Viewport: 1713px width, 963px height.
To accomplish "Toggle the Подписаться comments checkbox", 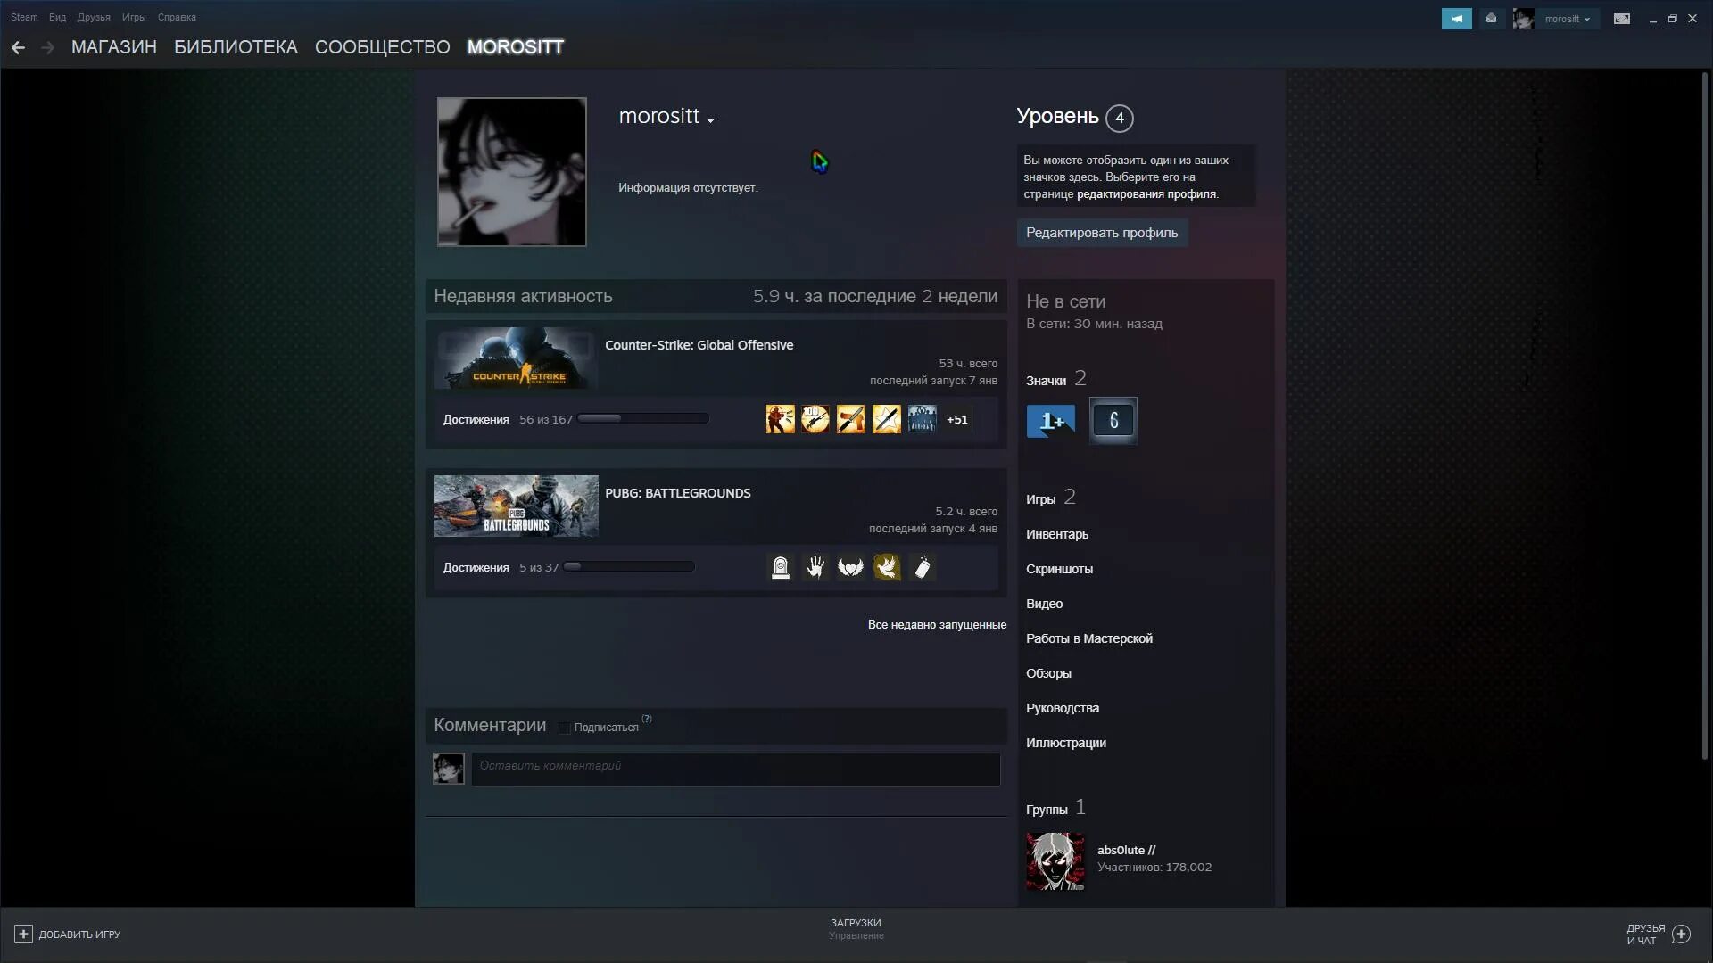I will [x=564, y=728].
